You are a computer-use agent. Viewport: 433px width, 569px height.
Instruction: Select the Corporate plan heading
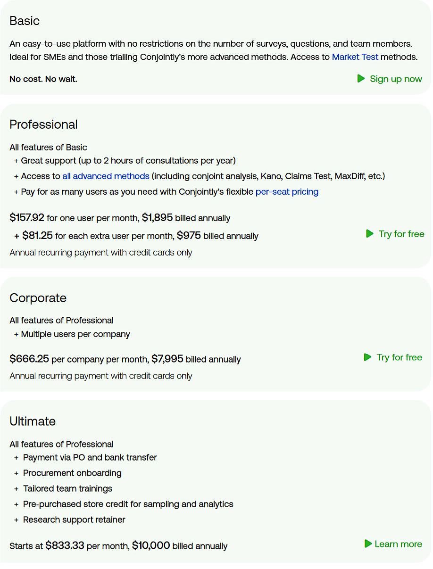38,298
